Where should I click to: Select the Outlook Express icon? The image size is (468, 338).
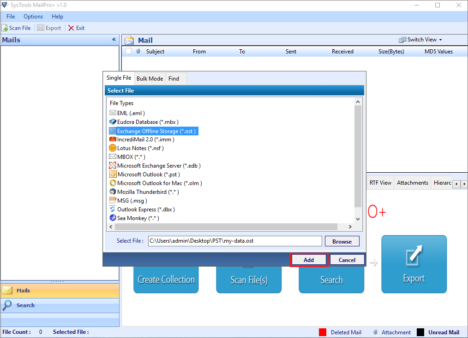point(113,210)
